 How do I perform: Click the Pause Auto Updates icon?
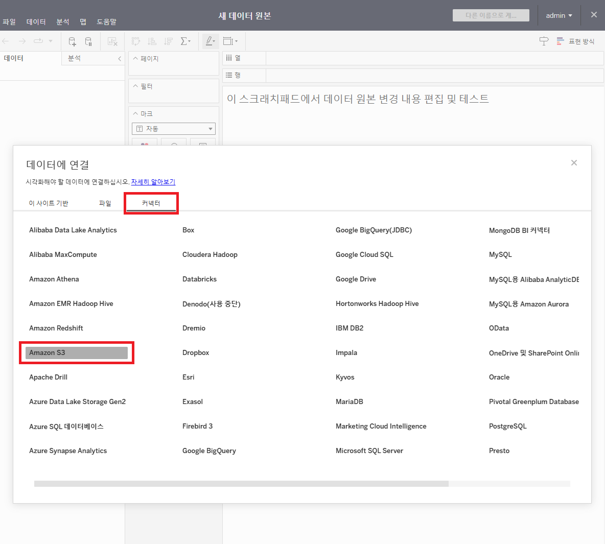tap(88, 41)
